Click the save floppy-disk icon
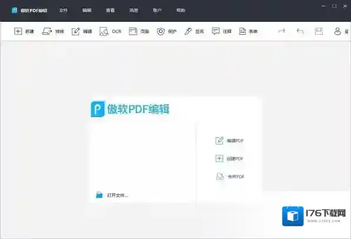351x239 pixels. (319, 31)
